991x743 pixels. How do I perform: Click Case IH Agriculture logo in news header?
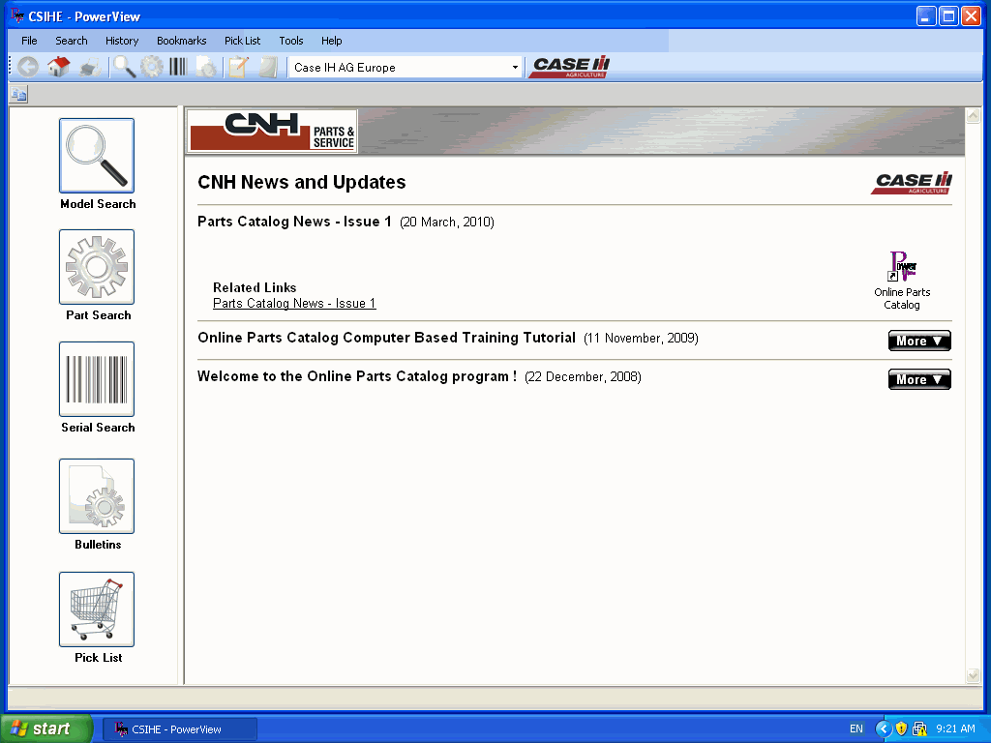[912, 183]
